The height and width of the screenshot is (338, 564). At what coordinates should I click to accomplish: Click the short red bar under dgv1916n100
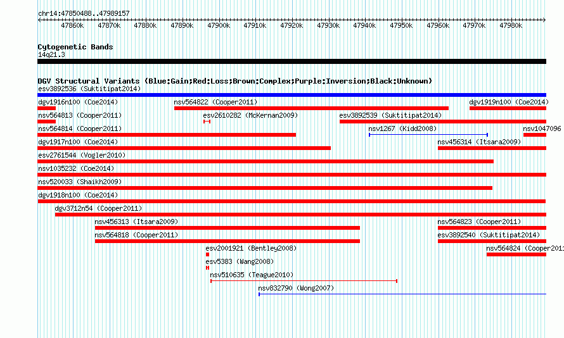47,108
